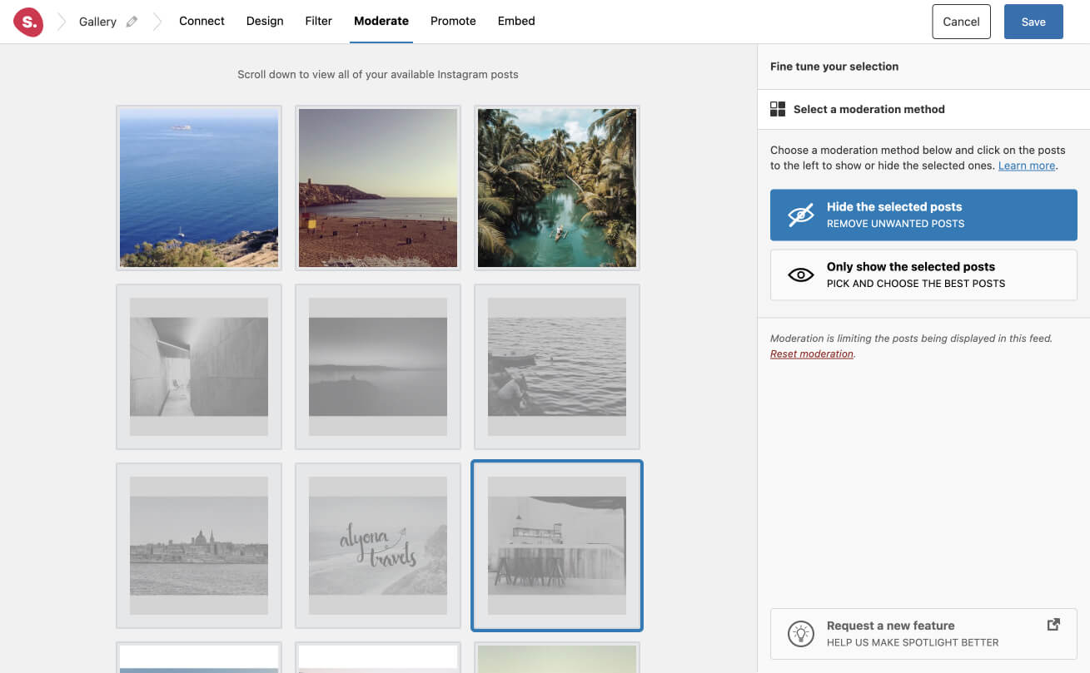Toggle the alyona travels post
Screen dimensions: 1090x673
pyautogui.click(x=378, y=546)
